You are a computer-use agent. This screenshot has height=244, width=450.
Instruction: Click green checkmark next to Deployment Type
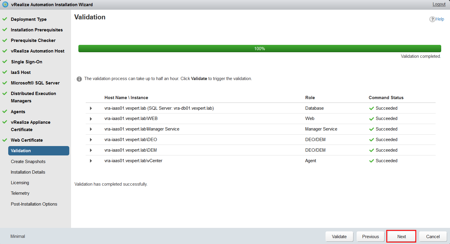tap(5, 19)
